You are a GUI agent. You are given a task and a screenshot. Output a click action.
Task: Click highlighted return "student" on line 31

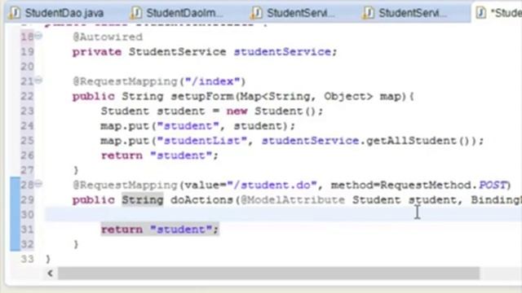pyautogui.click(x=160, y=230)
